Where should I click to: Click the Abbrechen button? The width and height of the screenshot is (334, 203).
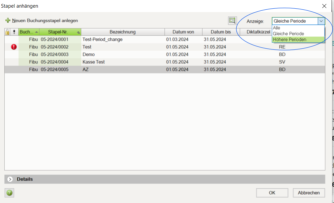pos(309,193)
